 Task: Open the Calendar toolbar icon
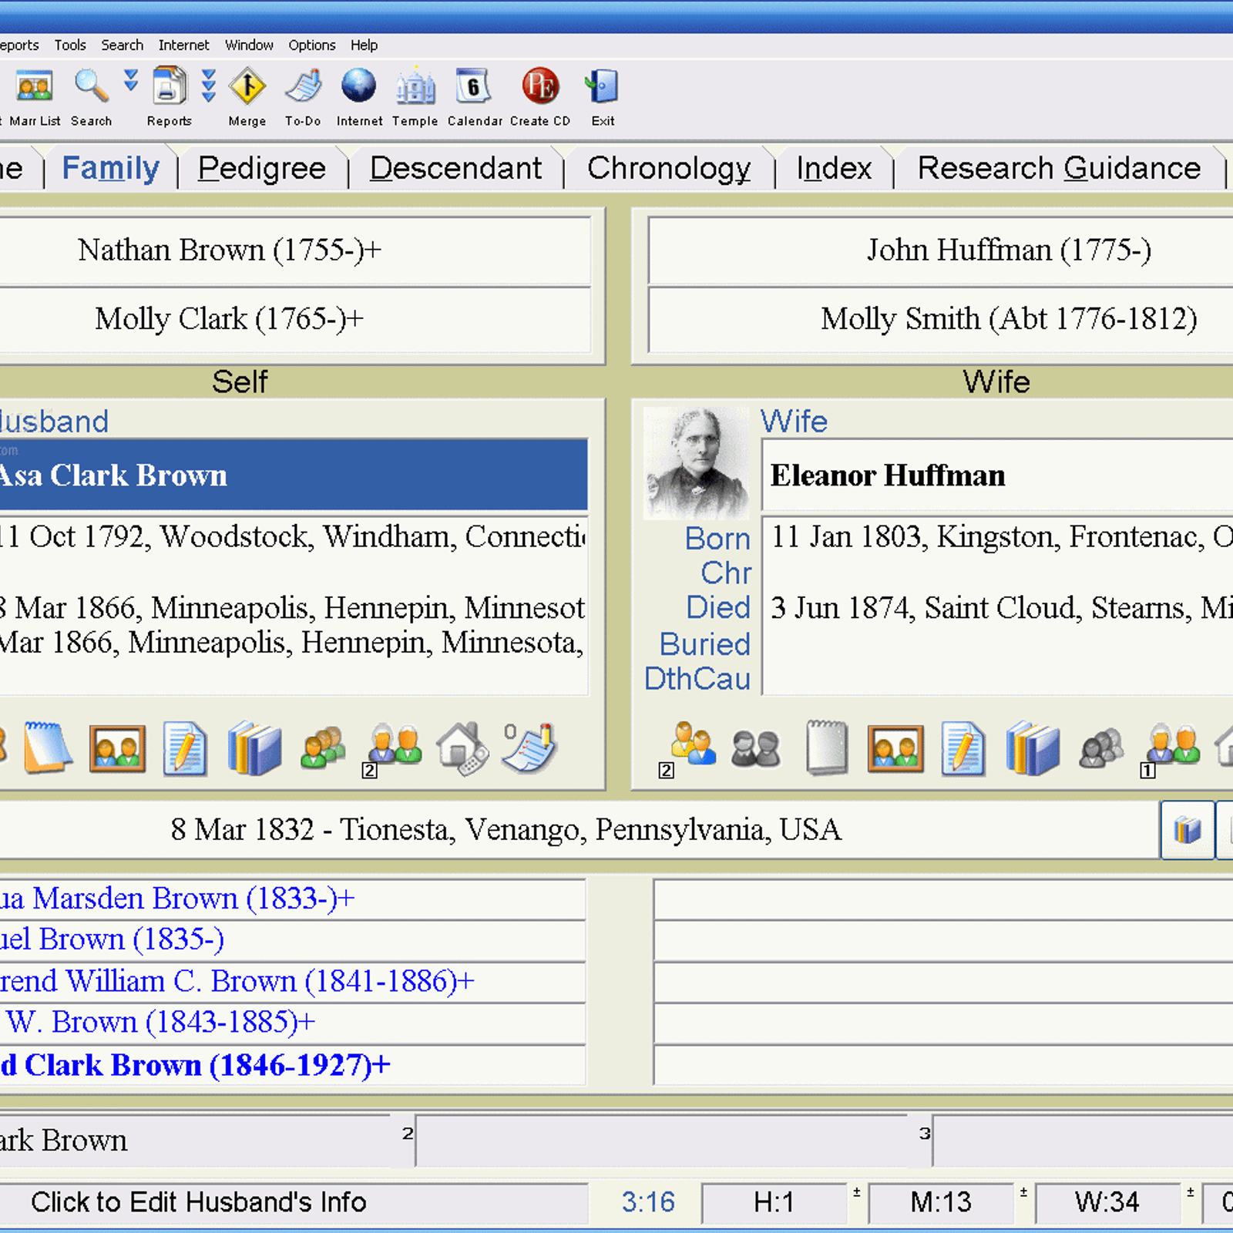[472, 86]
